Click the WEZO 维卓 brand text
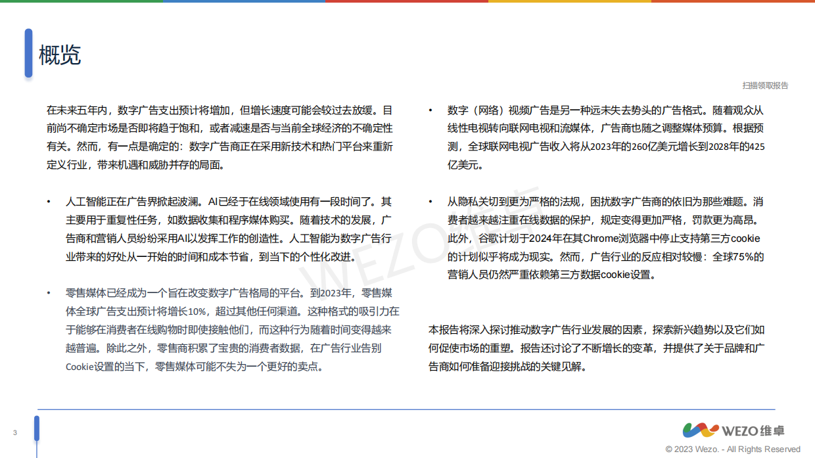815x458 pixels. point(754,430)
